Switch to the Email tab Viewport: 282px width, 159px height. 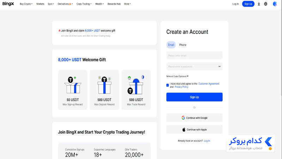pyautogui.click(x=171, y=45)
